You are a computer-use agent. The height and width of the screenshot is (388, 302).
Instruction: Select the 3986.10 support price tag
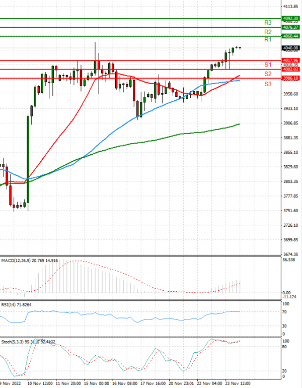tap(291, 78)
